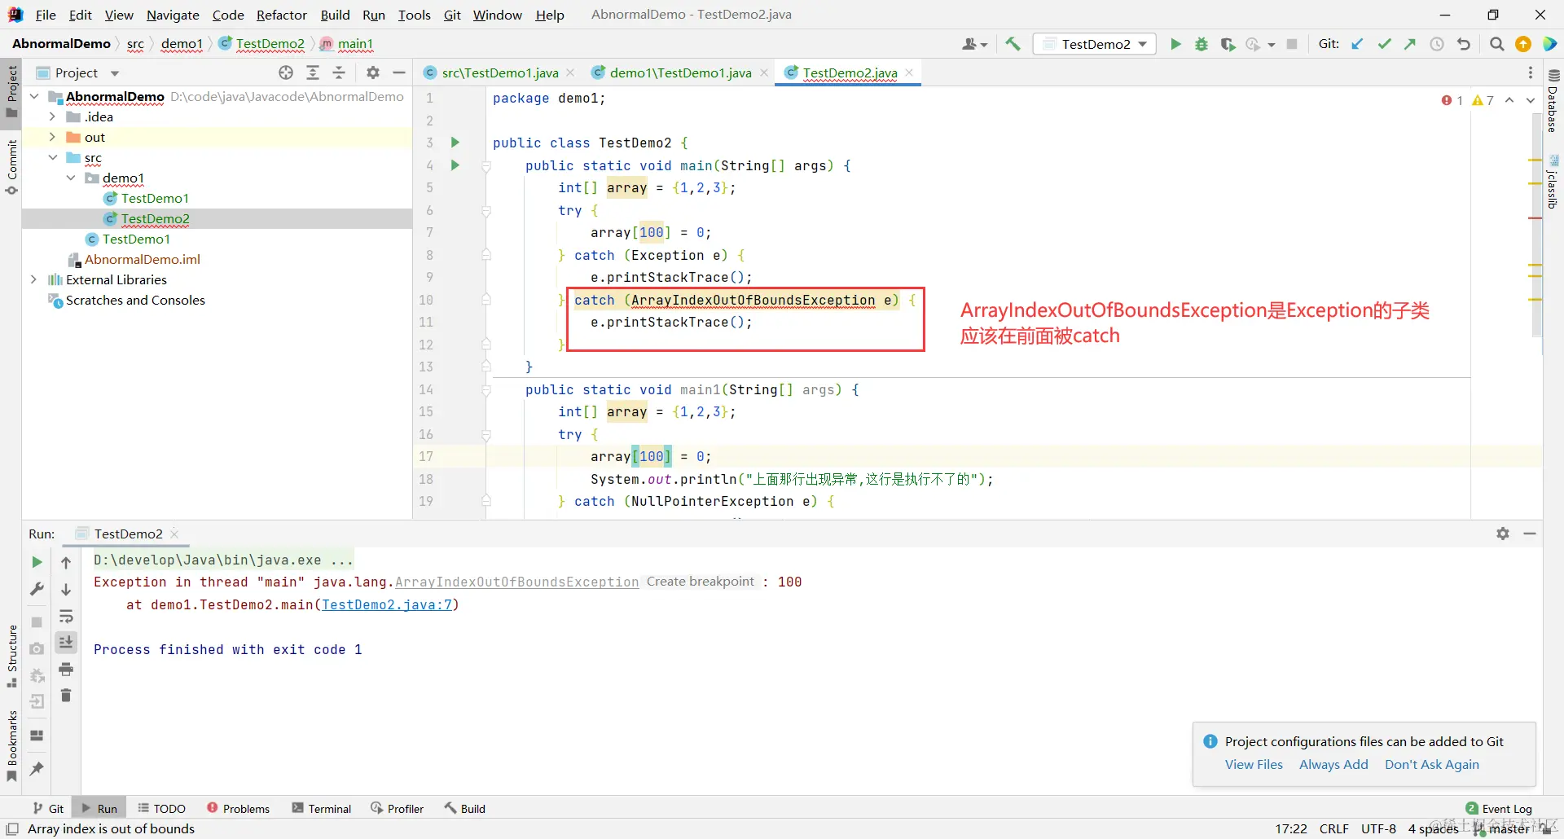Switch to the src\TestDemo1.java editor tab

(x=499, y=72)
